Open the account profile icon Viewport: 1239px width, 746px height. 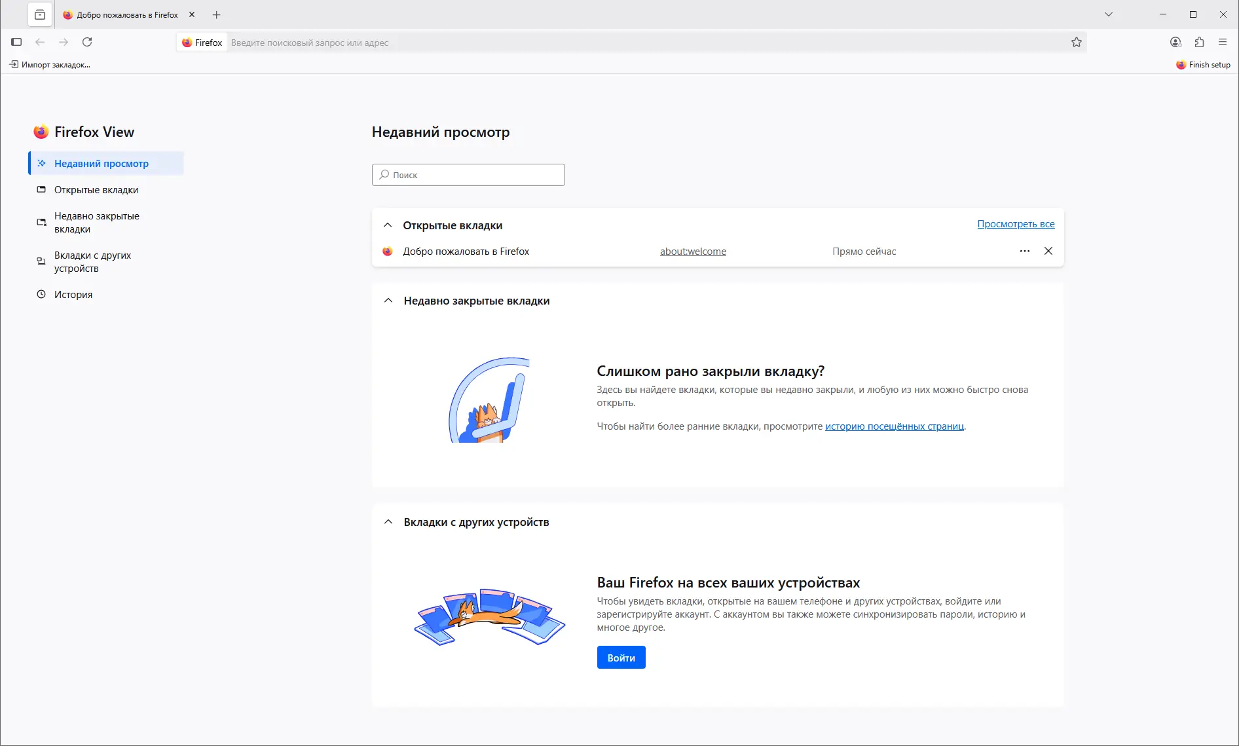(x=1175, y=42)
